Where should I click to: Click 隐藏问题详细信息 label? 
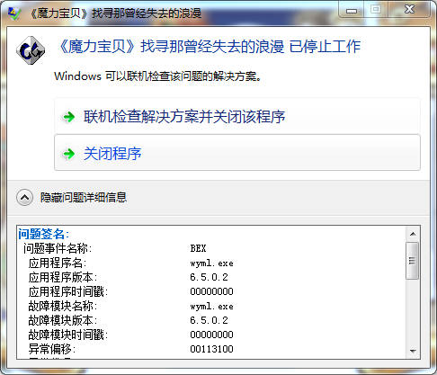(x=84, y=198)
